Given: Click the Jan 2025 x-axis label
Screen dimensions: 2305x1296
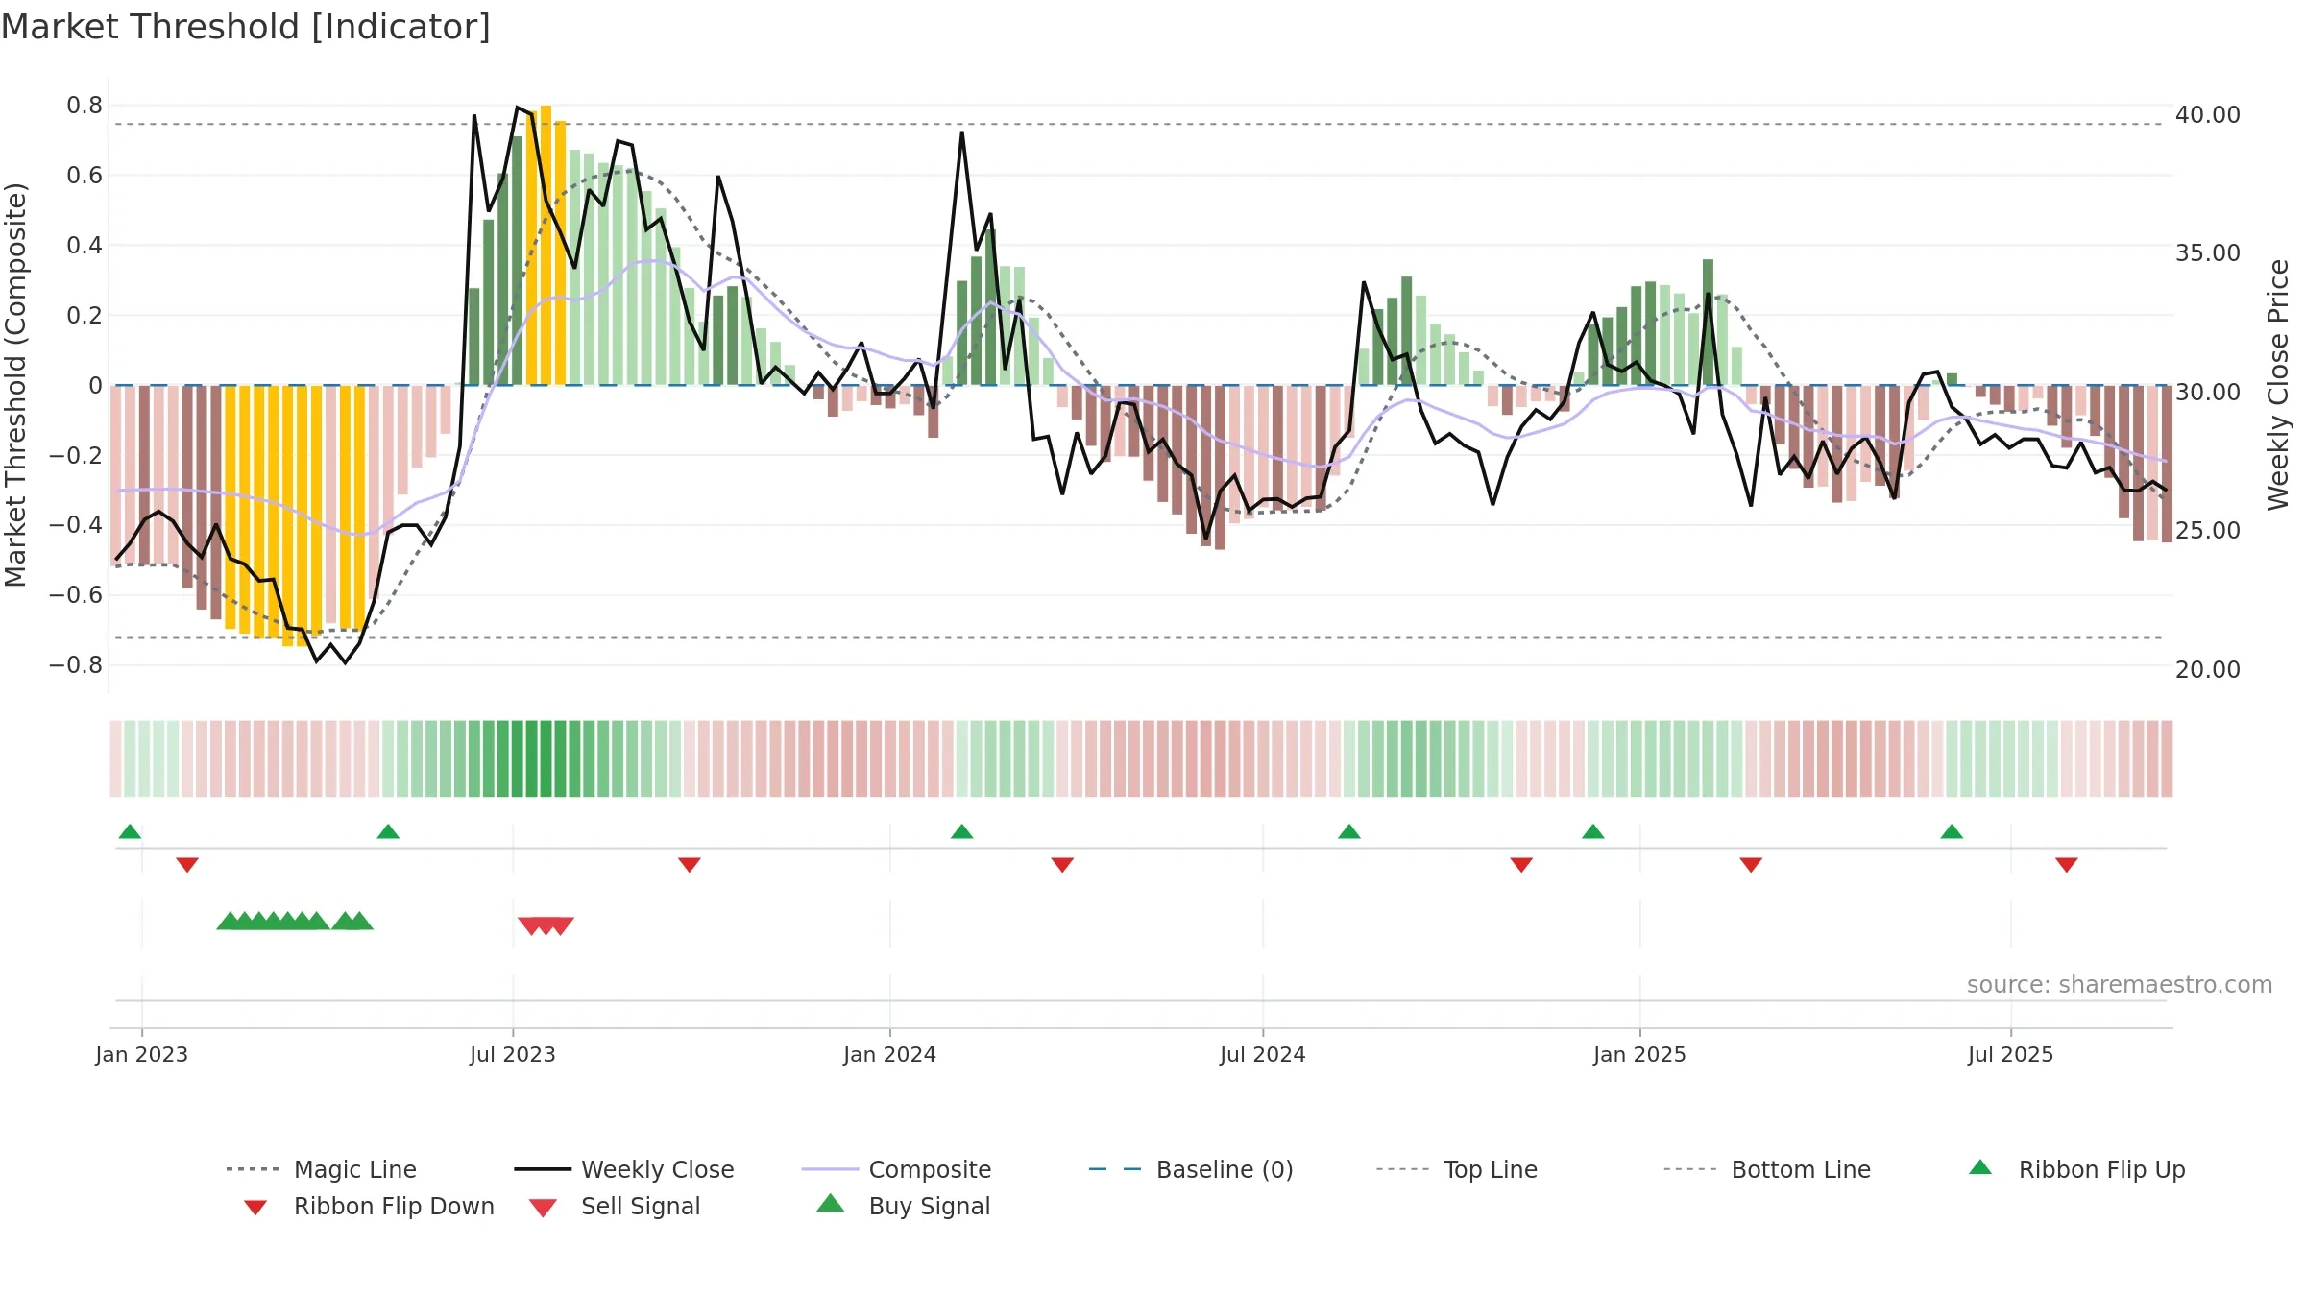Looking at the screenshot, I should tap(1640, 1054).
